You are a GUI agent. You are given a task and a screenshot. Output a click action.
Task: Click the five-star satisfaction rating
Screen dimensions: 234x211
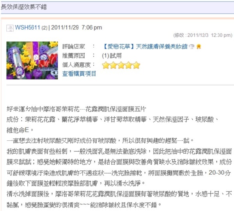pos(121,65)
